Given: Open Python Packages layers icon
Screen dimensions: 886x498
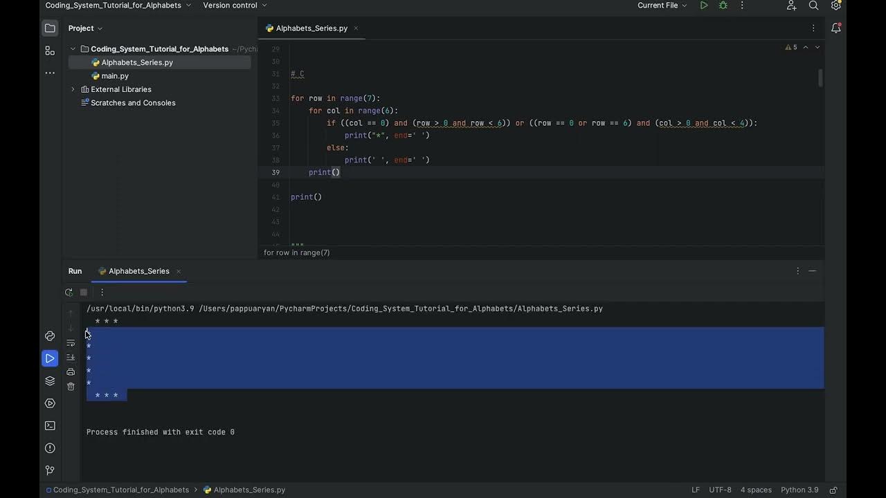Looking at the screenshot, I should click(x=50, y=381).
